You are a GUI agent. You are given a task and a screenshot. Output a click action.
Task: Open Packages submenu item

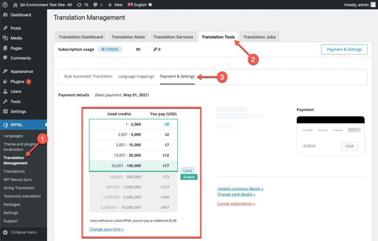12,205
